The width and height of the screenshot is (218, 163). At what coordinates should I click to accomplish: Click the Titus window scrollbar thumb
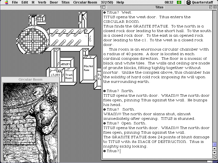click(x=214, y=144)
